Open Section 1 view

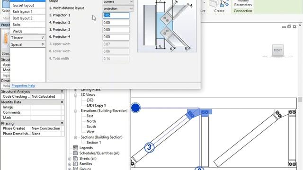coord(94,143)
